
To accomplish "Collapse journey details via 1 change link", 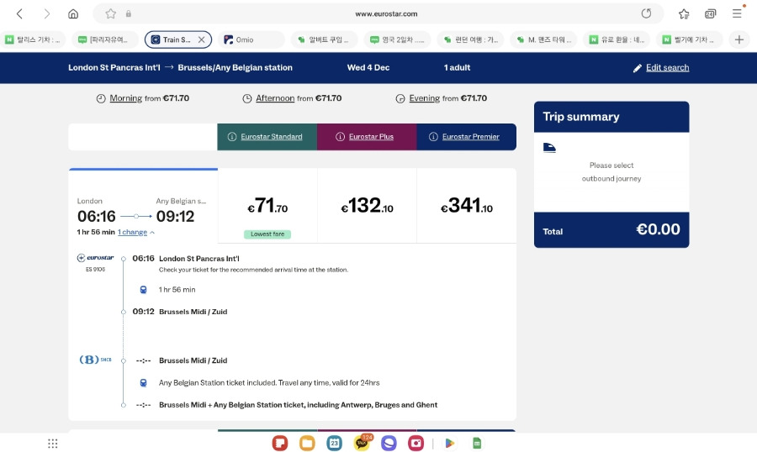I will click(x=132, y=232).
